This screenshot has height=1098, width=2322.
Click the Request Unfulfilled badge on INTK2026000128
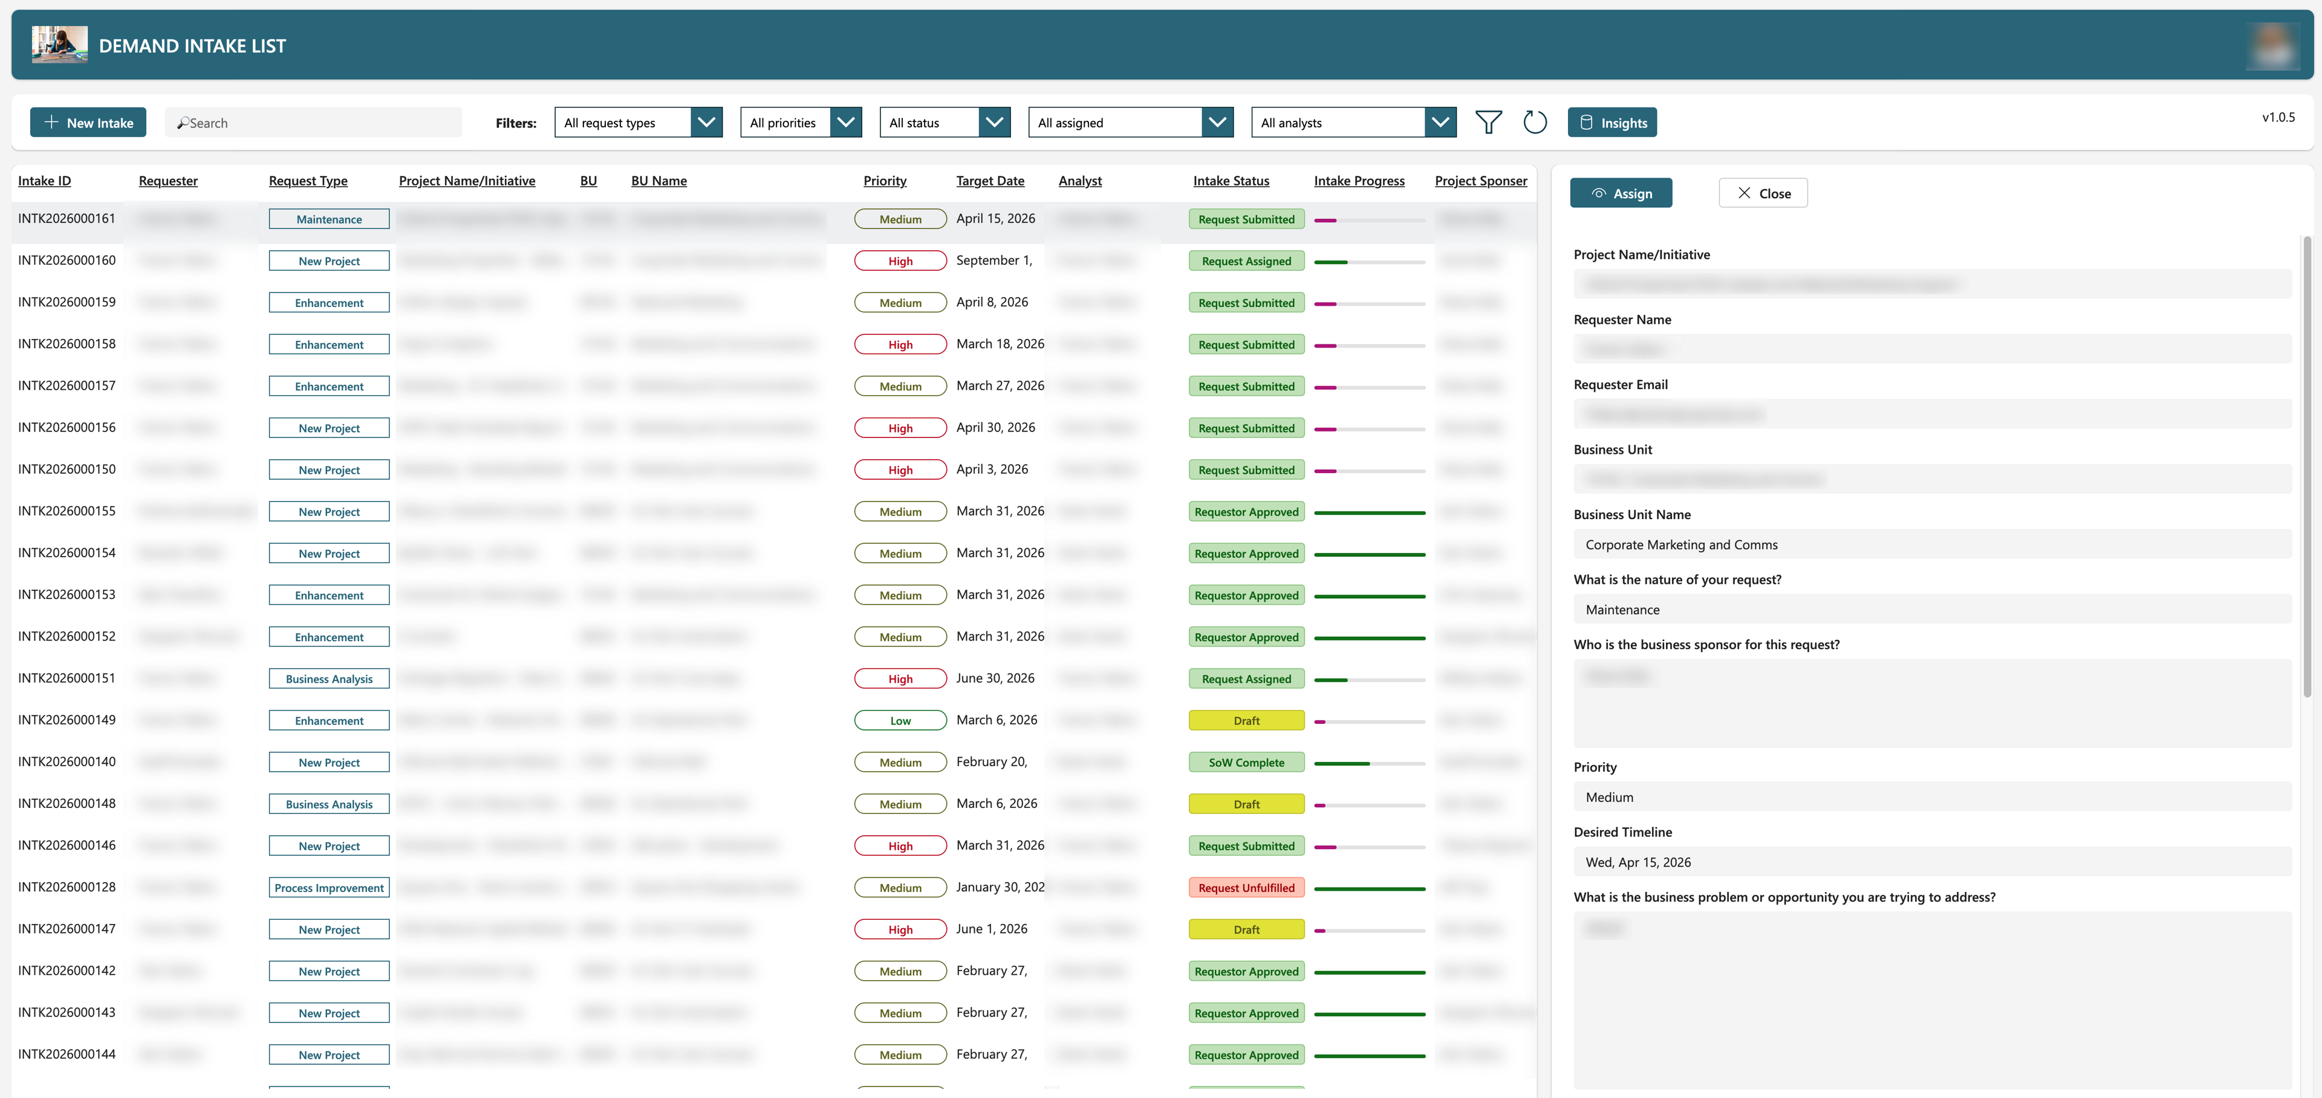(x=1246, y=887)
